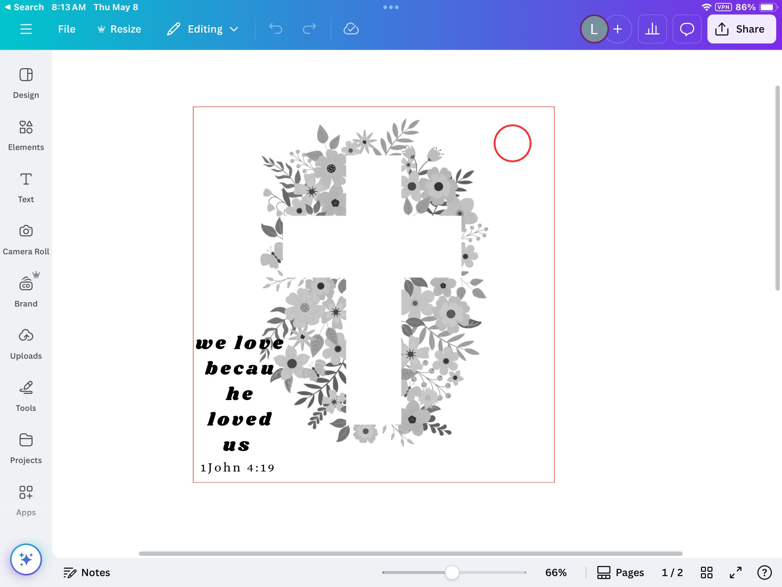This screenshot has width=782, height=587.
Task: Click the Share button
Action: (741, 29)
